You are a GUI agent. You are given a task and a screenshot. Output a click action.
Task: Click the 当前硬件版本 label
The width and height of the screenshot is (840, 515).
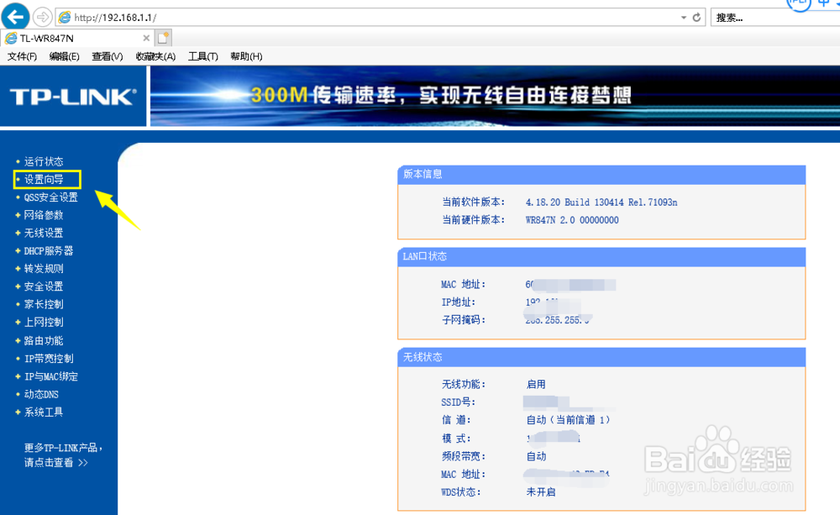473,220
